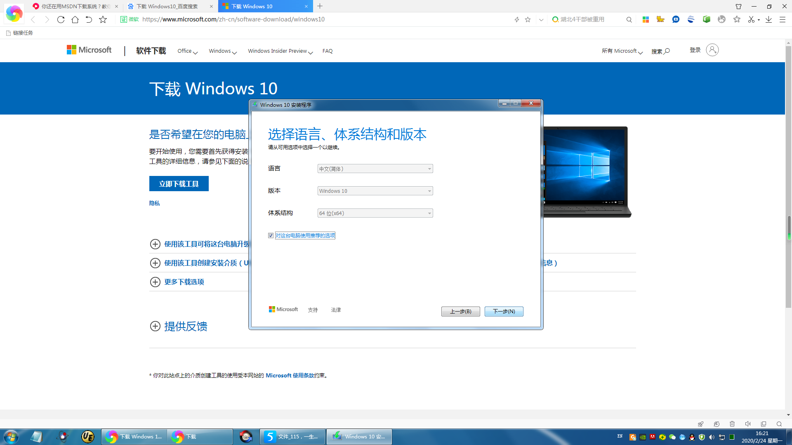Viewport: 792px width, 445px height.
Task: Switch to the MSDN下载系统 browser tab
Action: (76, 6)
